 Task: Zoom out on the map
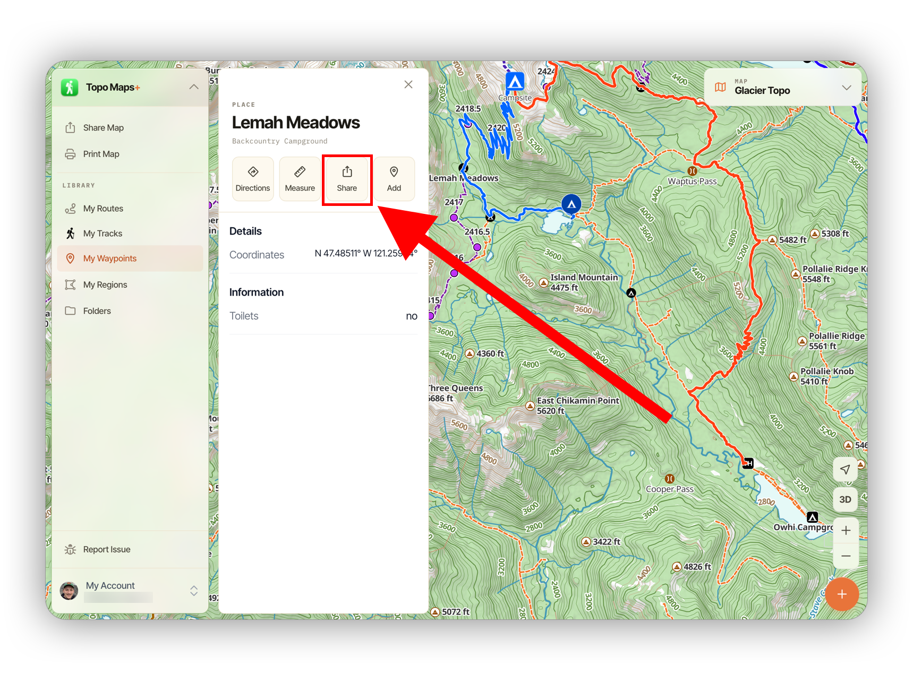click(846, 556)
